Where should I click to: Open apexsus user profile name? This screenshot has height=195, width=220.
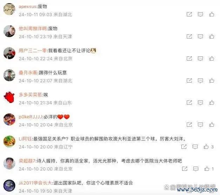pyautogui.click(x=27, y=6)
